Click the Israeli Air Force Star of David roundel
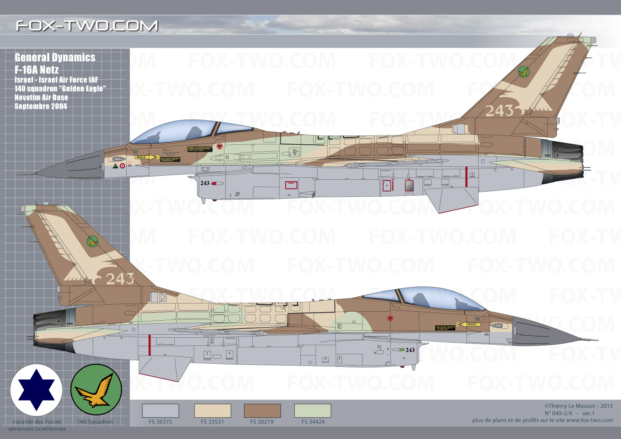Viewport: 621px width, 439px height. (36, 390)
